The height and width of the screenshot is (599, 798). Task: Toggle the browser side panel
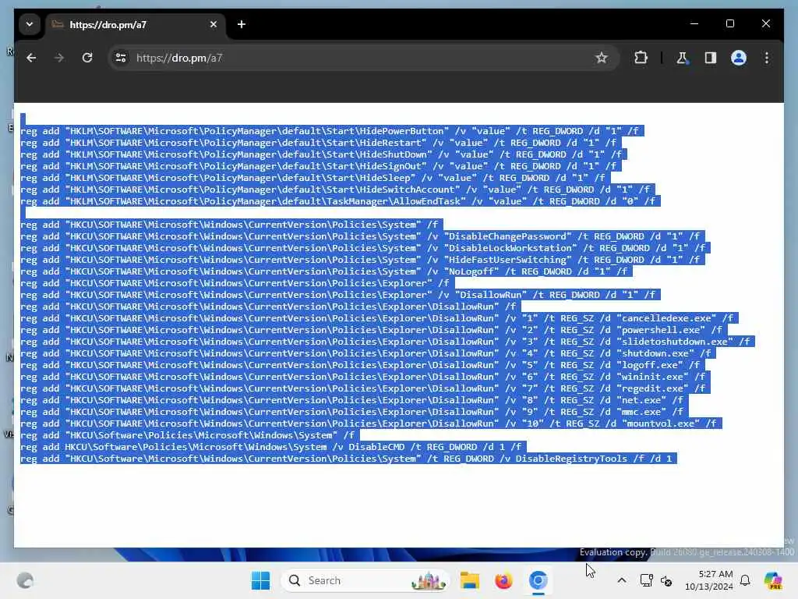[711, 58]
